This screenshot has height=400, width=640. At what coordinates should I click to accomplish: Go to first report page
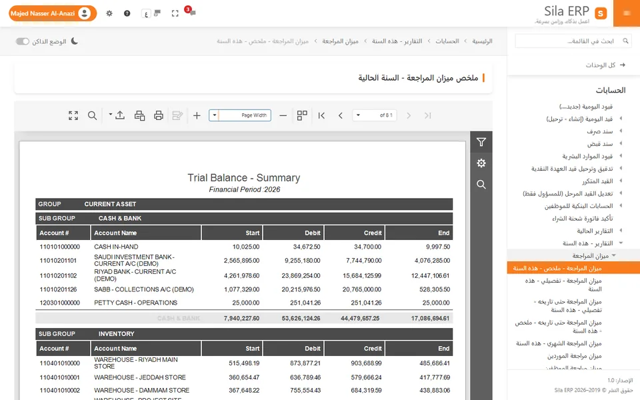321,115
